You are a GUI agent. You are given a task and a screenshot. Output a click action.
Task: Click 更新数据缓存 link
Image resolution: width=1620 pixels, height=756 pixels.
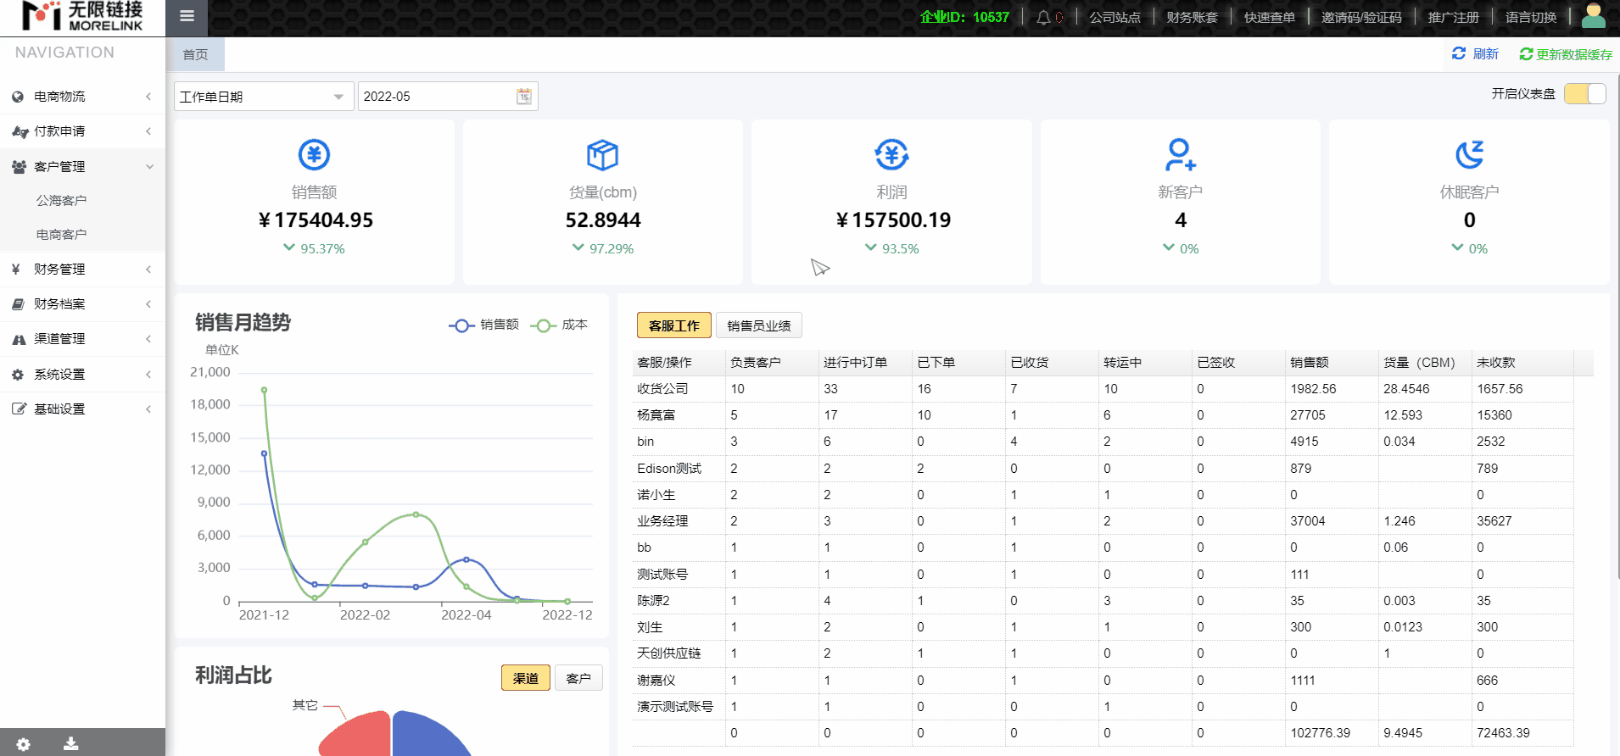[x=1566, y=54]
